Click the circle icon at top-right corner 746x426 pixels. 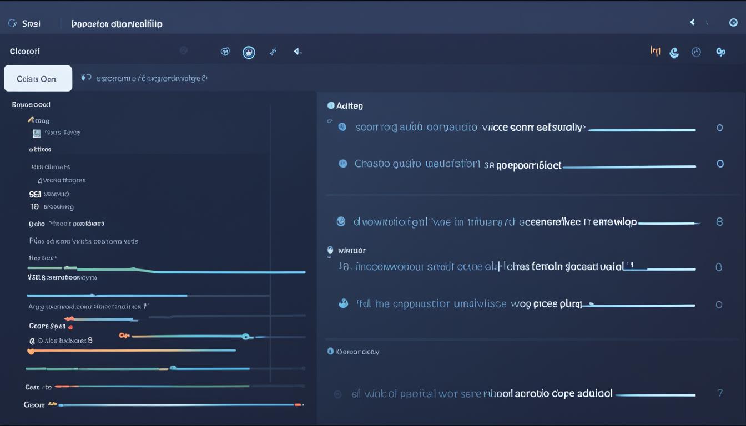point(733,23)
